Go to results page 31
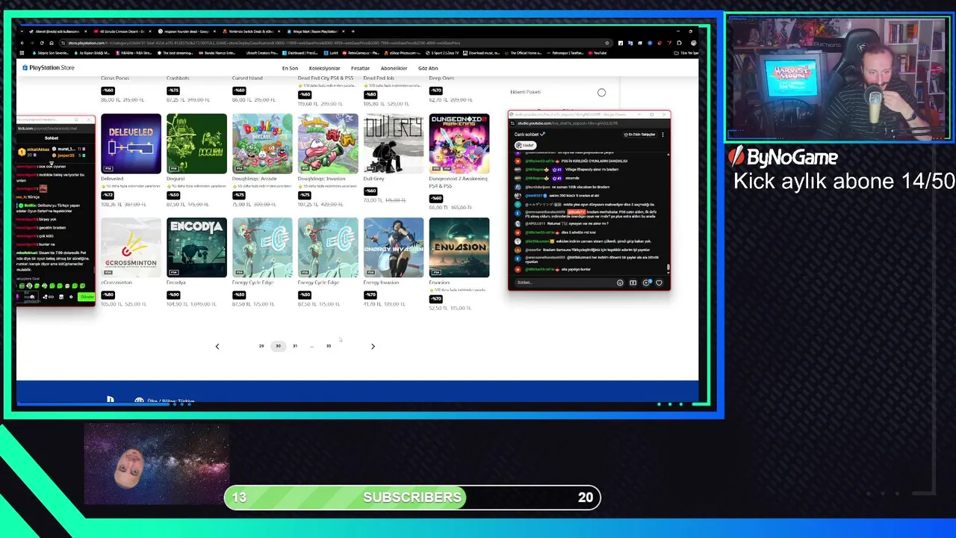The height and width of the screenshot is (538, 956). coord(295,346)
